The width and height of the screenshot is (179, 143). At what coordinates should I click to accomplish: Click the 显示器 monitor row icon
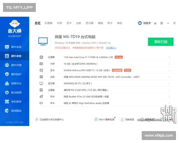coord(41,83)
